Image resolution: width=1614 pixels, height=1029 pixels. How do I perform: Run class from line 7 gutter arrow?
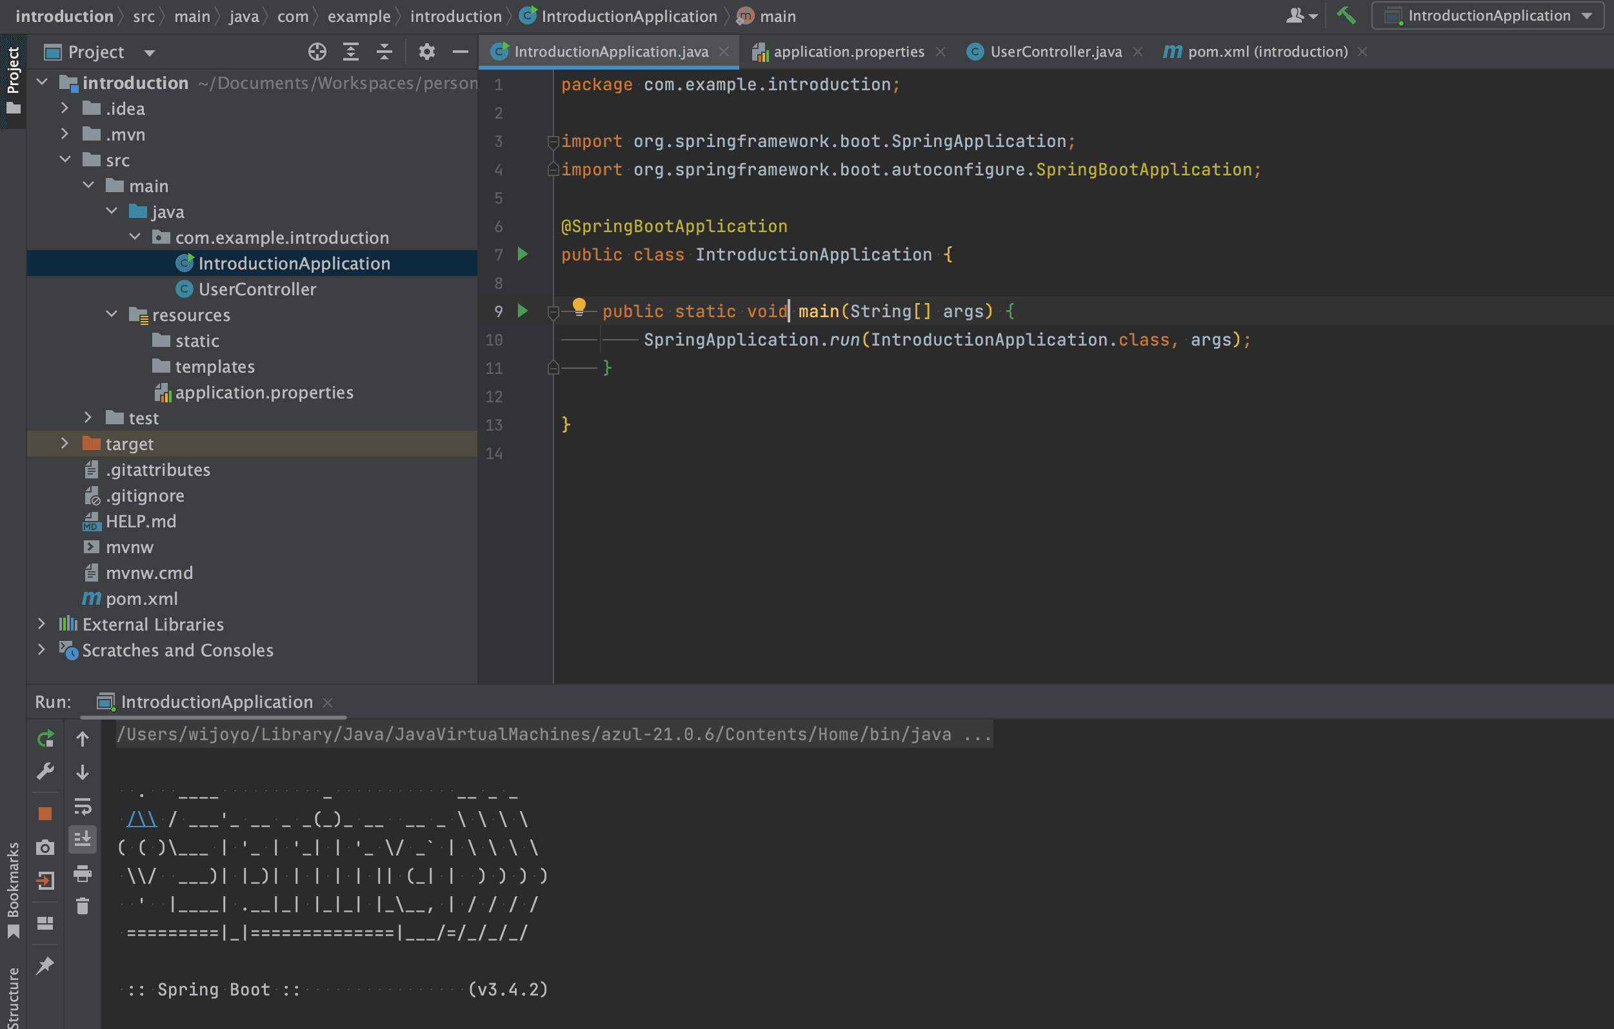click(x=523, y=254)
